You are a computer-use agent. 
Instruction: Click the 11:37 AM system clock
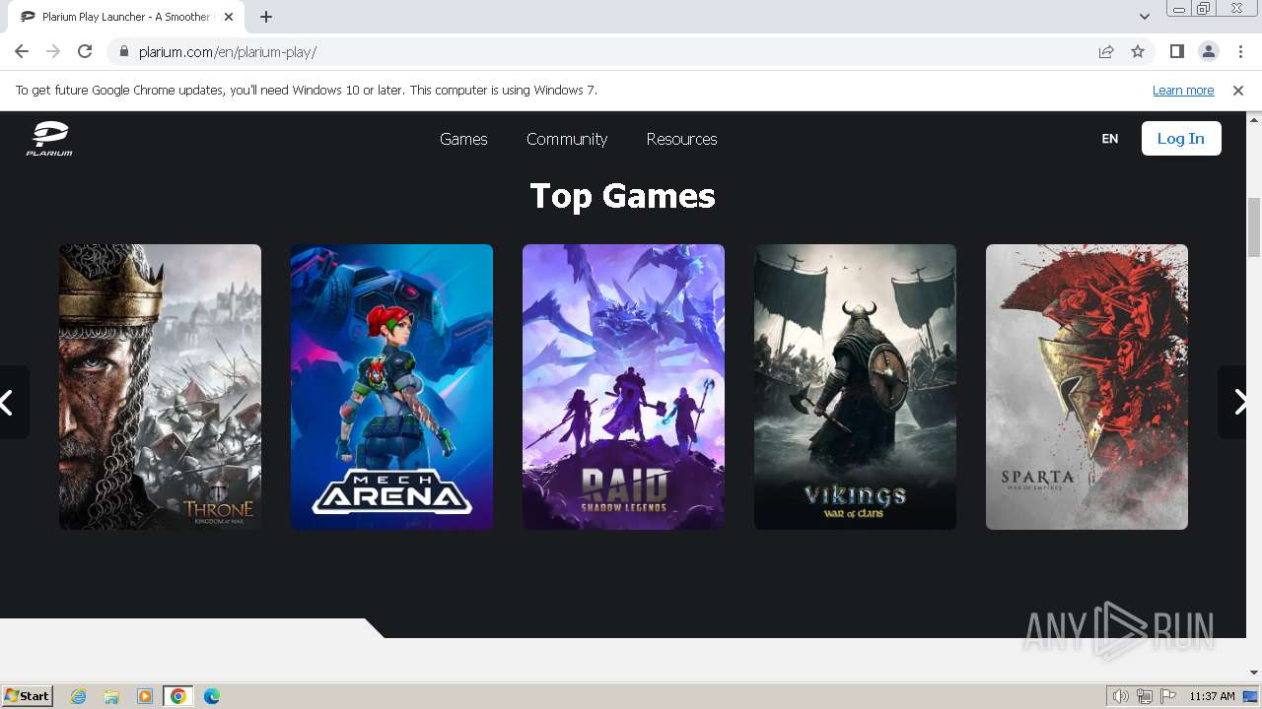coord(1212,696)
